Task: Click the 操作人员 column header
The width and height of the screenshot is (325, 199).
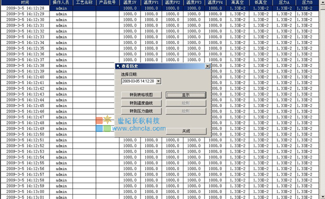Action: [x=61, y=2]
